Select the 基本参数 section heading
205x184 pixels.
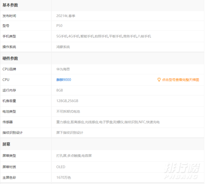pyautogui.click(x=10, y=5)
